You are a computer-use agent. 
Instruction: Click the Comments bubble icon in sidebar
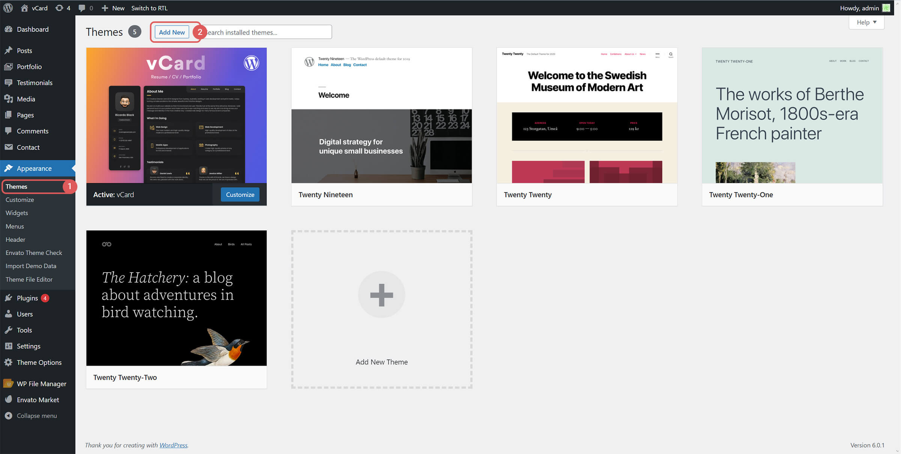9,131
